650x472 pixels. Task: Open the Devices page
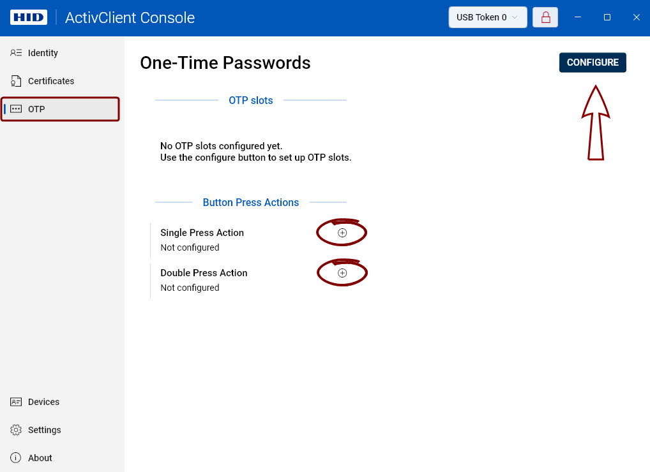pyautogui.click(x=43, y=402)
